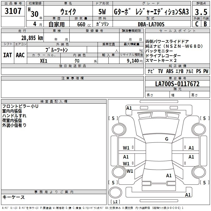The width and height of the screenshot is (211, 211).
Task: Click the ナビ equipment code
Action: 151,71
